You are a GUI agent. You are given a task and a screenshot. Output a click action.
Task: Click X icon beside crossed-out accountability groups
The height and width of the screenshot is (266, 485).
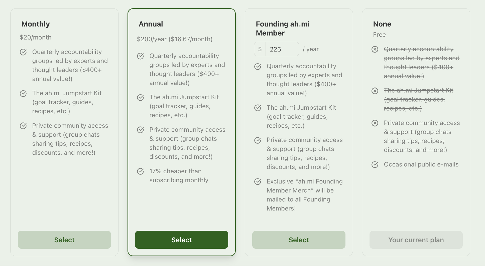(375, 49)
